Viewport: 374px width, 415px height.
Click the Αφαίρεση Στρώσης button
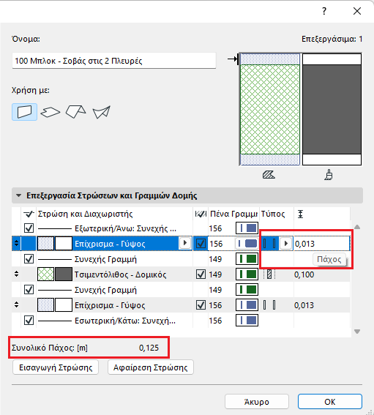(x=151, y=367)
